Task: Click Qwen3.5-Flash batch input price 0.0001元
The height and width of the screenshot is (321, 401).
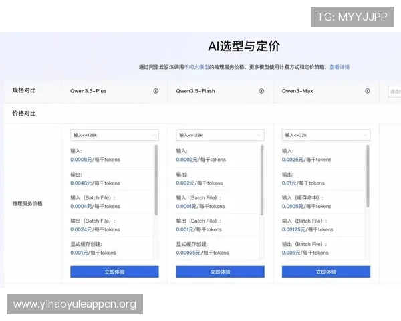Action: pos(186,207)
